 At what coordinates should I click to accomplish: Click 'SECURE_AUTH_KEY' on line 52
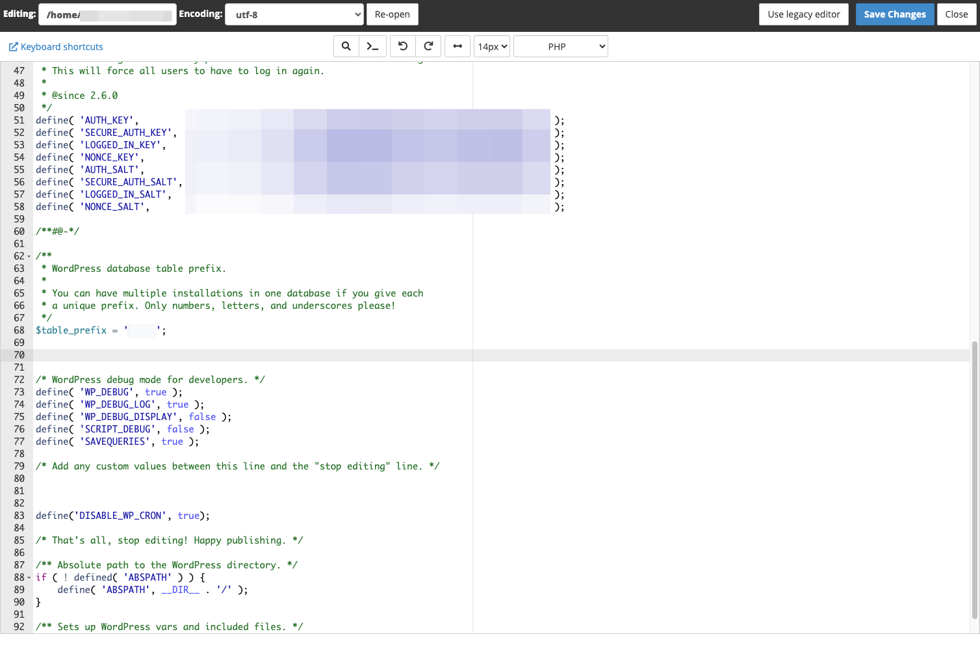tap(126, 133)
